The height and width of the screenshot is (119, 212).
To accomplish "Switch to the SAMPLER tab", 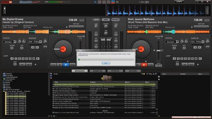I will tap(97, 71).
